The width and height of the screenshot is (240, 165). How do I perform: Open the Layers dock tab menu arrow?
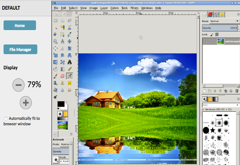[x=238, y=14]
